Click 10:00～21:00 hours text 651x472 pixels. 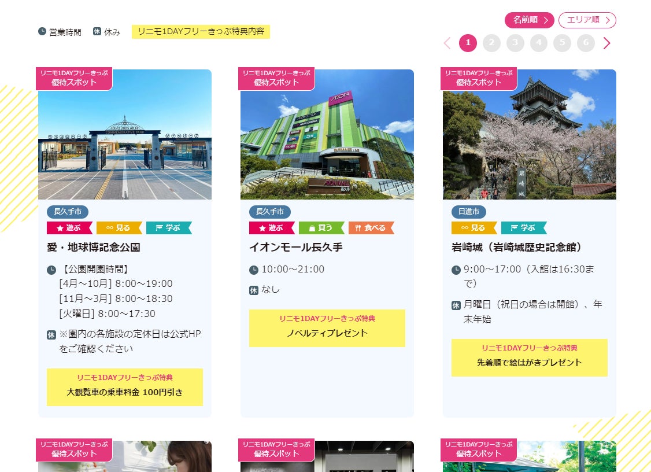(x=293, y=269)
